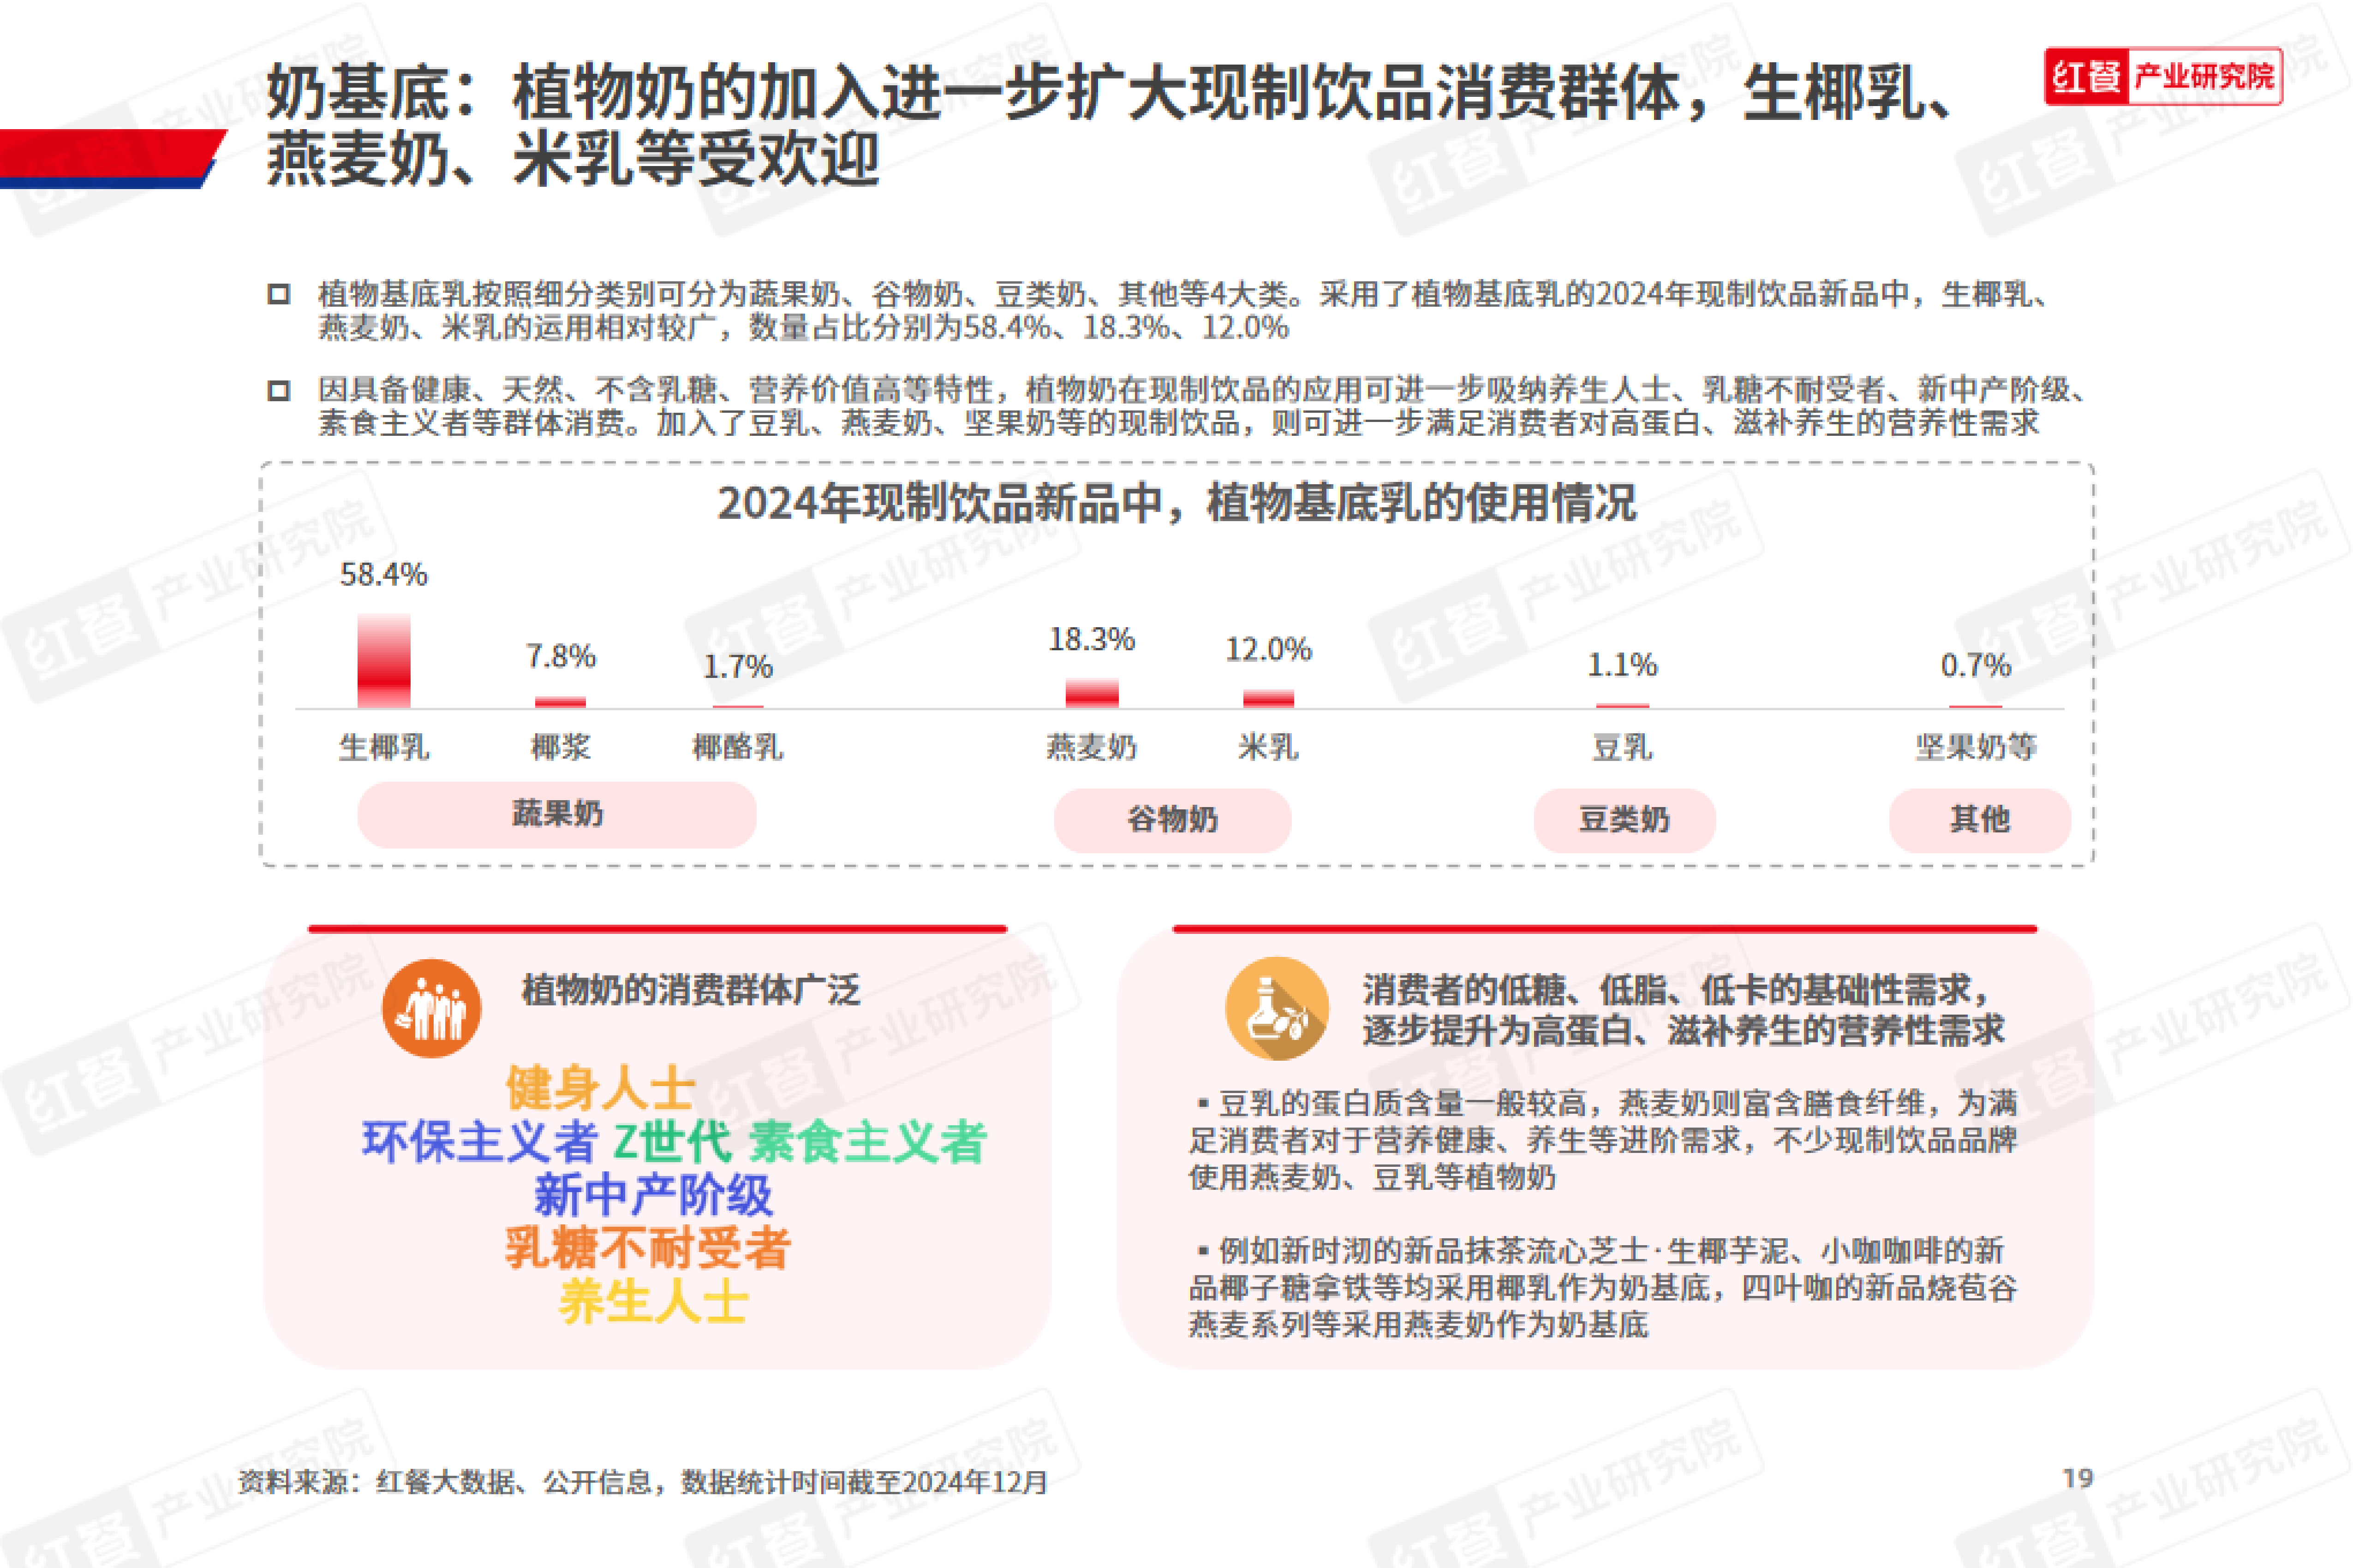The width and height of the screenshot is (2353, 1568).
Task: Click the word 环保主义者
Action: (480, 1142)
